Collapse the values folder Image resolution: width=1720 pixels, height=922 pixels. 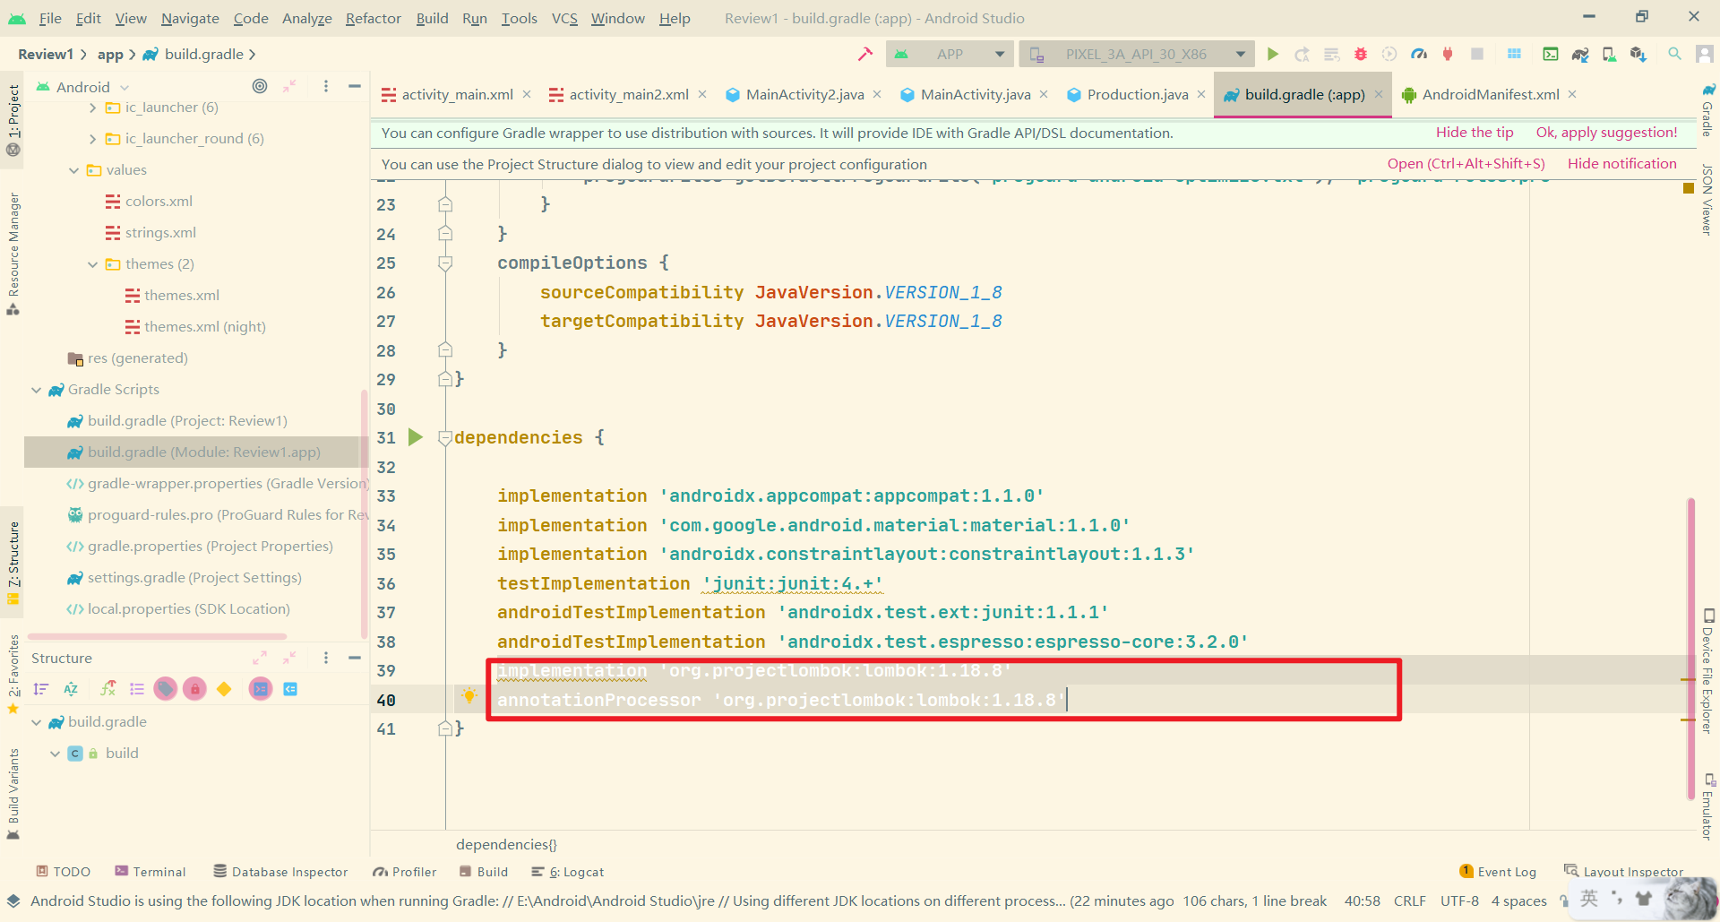pyautogui.click(x=73, y=170)
